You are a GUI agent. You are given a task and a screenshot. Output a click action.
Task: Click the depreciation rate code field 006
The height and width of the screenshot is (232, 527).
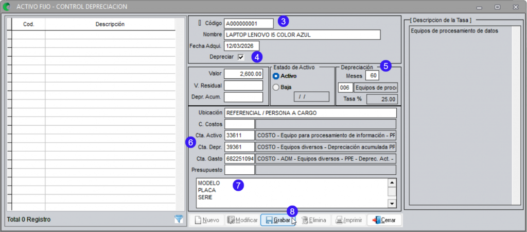point(345,88)
